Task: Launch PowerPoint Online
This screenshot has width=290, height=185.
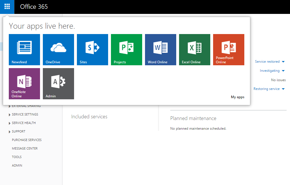Action: tap(228, 50)
